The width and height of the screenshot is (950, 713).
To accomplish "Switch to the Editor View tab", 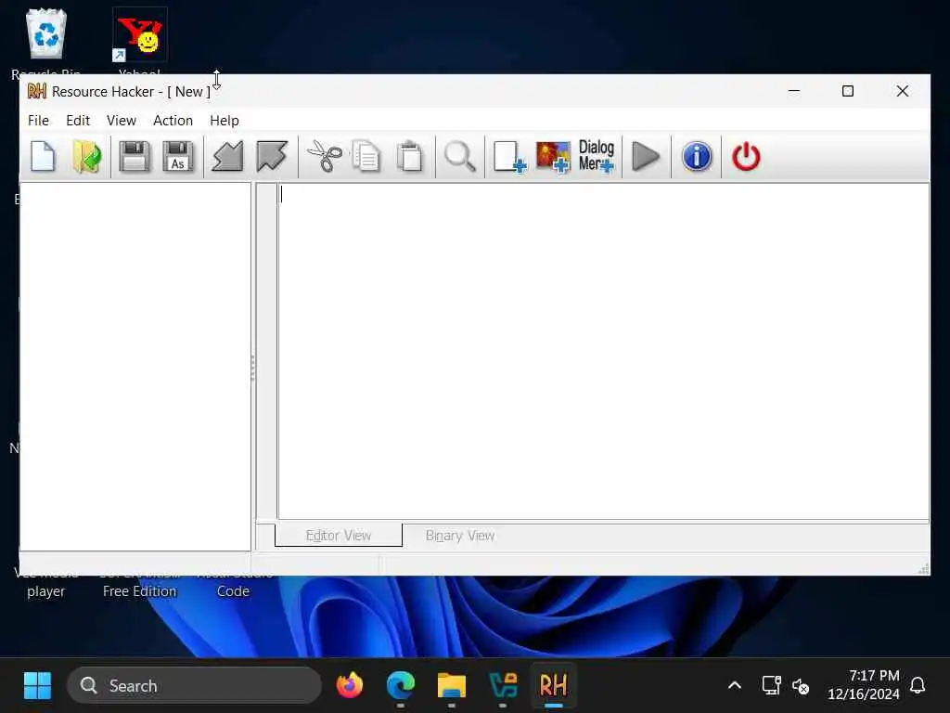I will pos(338,536).
